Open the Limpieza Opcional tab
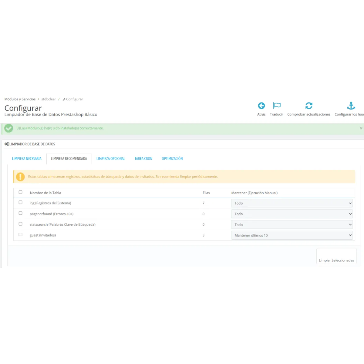The width and height of the screenshot is (364, 364). [111, 159]
